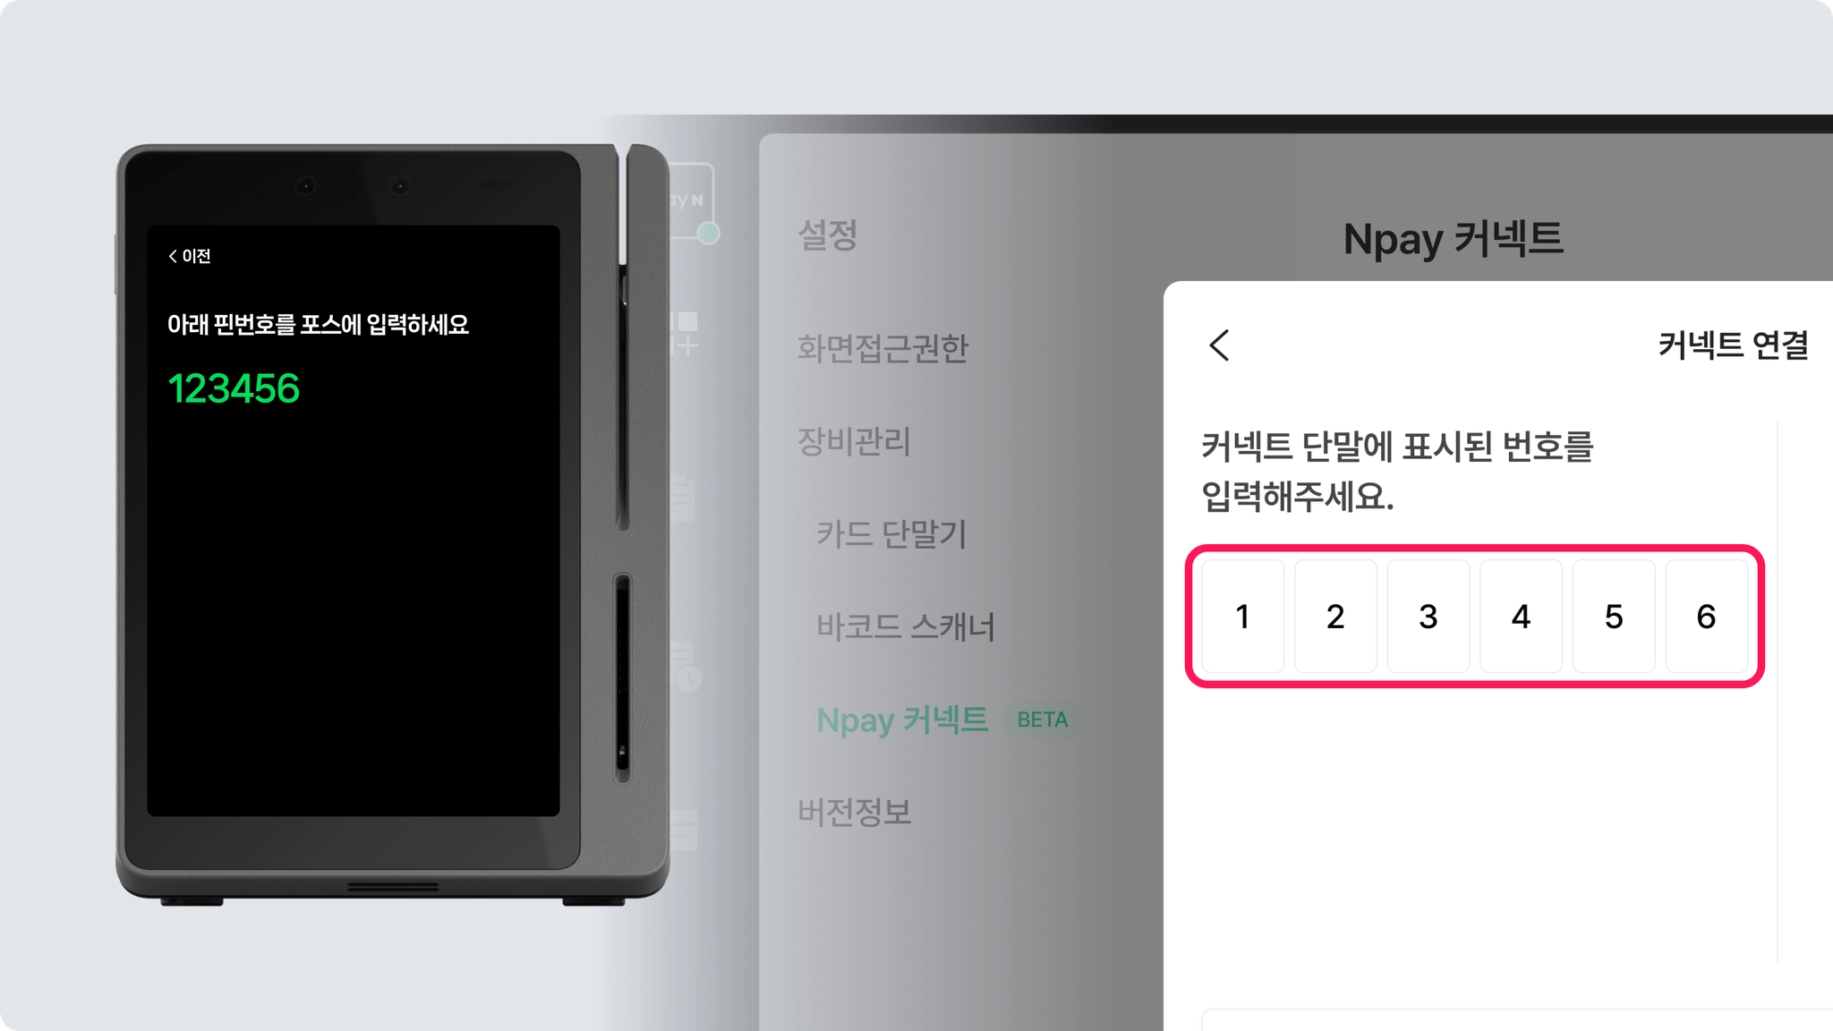Image resolution: width=1833 pixels, height=1031 pixels.
Task: Click the Npay logo badge with green dot
Action: point(693,202)
